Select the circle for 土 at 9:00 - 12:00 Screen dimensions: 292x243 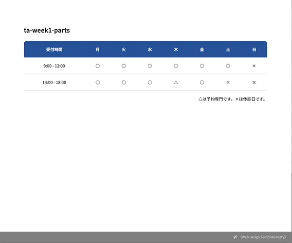pyautogui.click(x=228, y=66)
